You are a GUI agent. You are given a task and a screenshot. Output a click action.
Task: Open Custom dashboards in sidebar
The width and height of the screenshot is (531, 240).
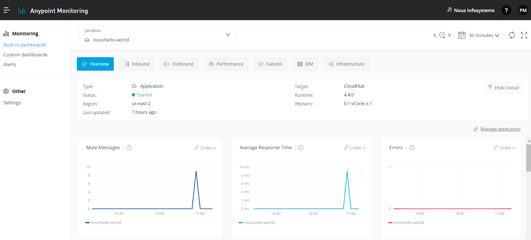(26, 55)
